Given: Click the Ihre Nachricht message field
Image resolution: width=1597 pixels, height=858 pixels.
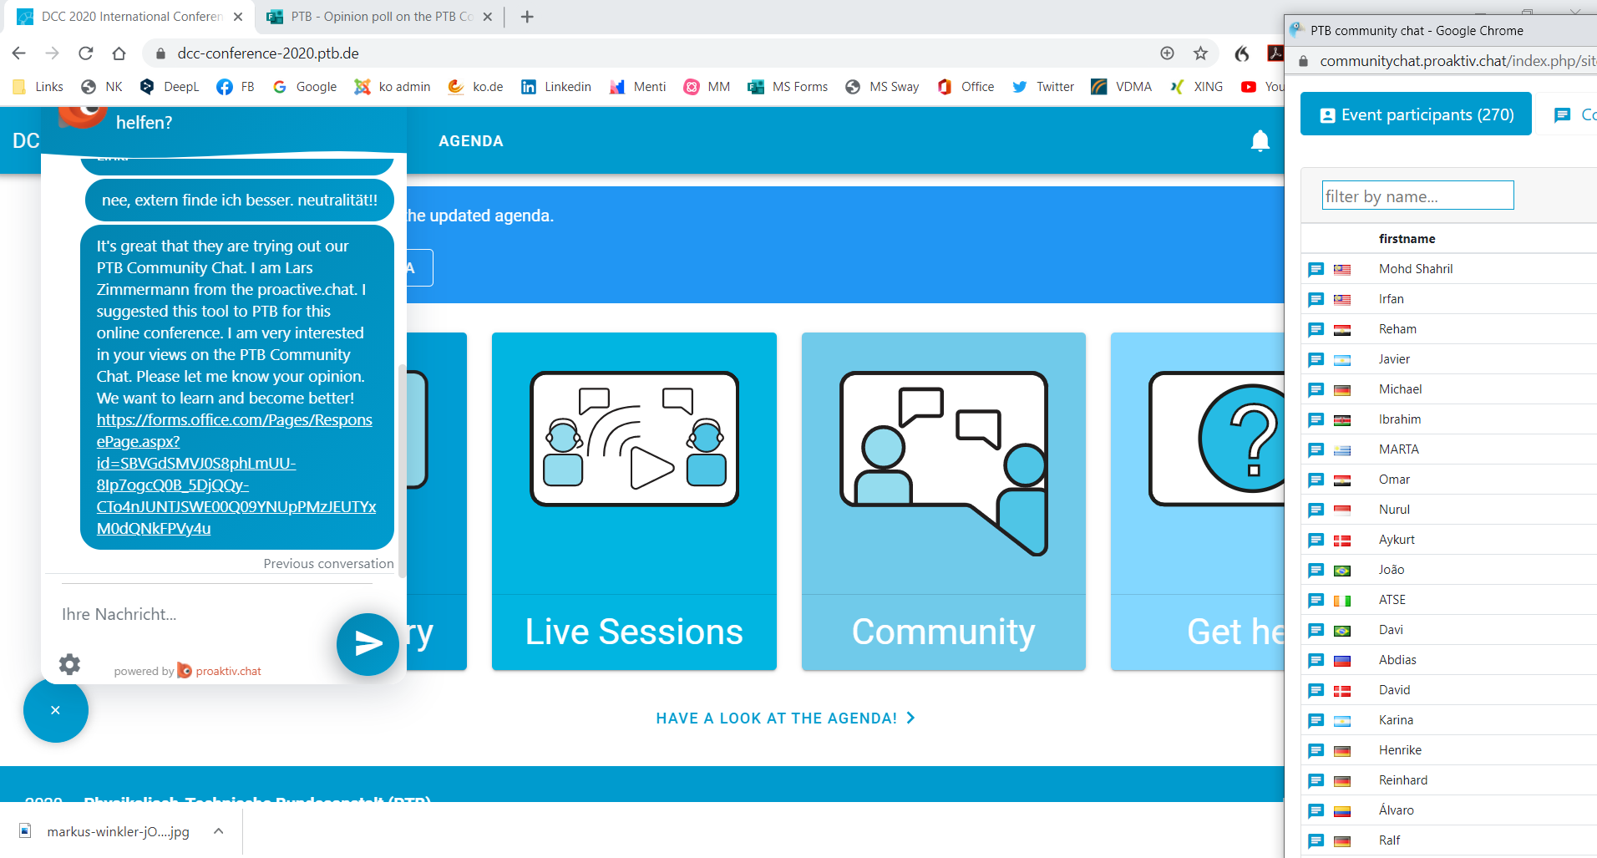Looking at the screenshot, I should [192, 614].
